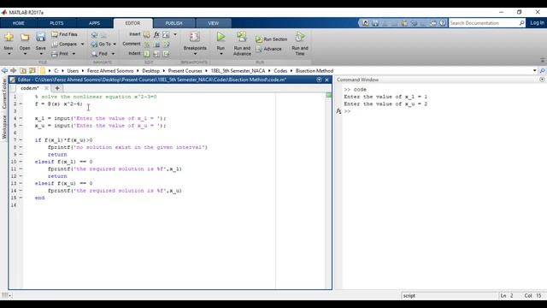Click the navigate back icon in the Navigate group
Screen dimensions: 547x308
[x=94, y=35]
